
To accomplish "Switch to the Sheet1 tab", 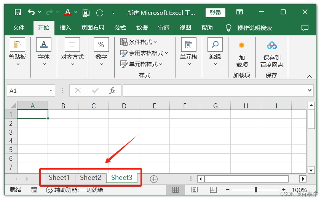I will [x=59, y=178].
